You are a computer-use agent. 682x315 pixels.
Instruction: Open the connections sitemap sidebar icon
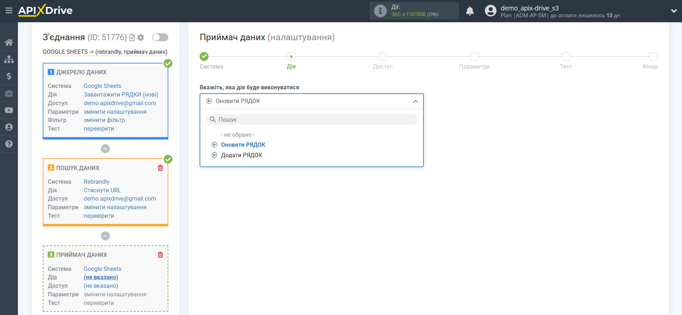(x=9, y=59)
